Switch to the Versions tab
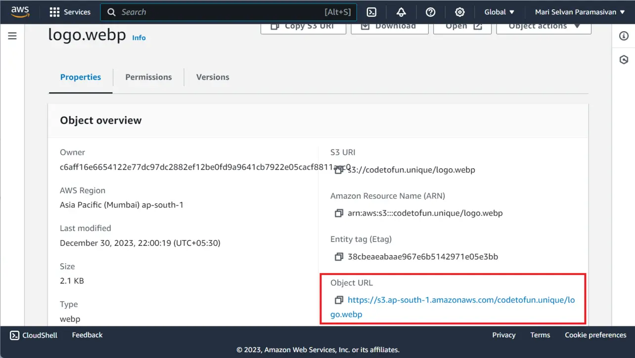The image size is (635, 358). pyautogui.click(x=213, y=77)
